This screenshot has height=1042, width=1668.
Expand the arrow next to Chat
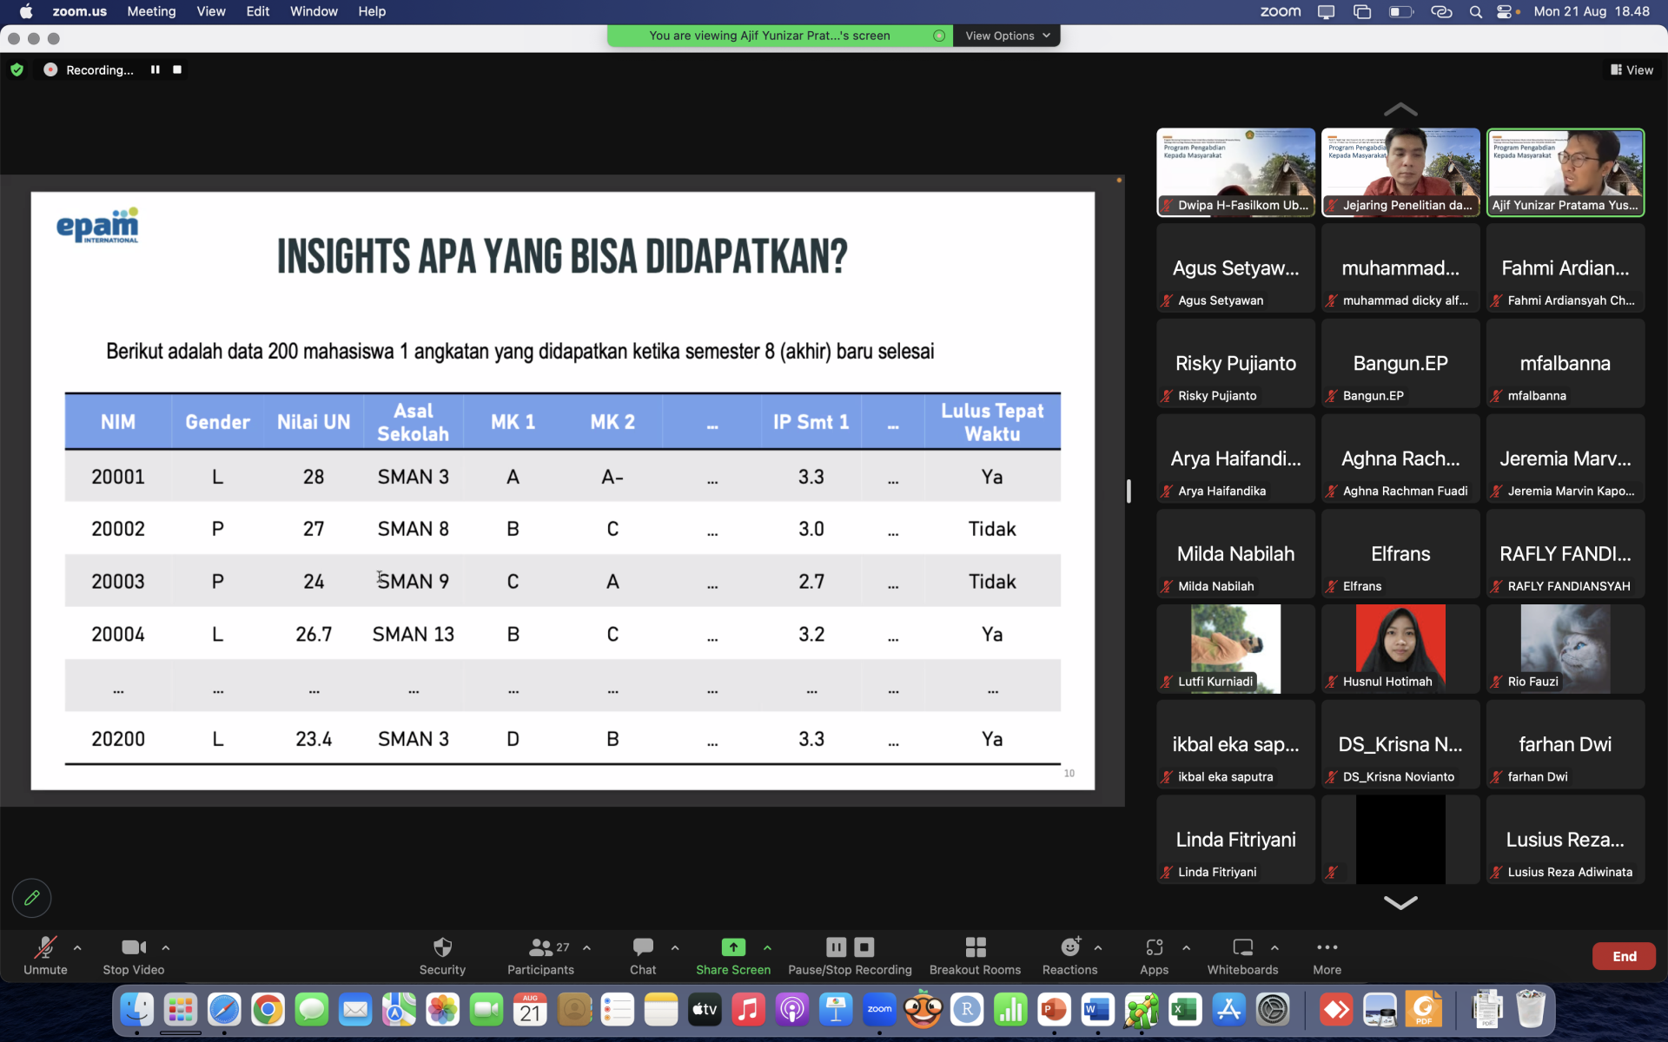[675, 947]
